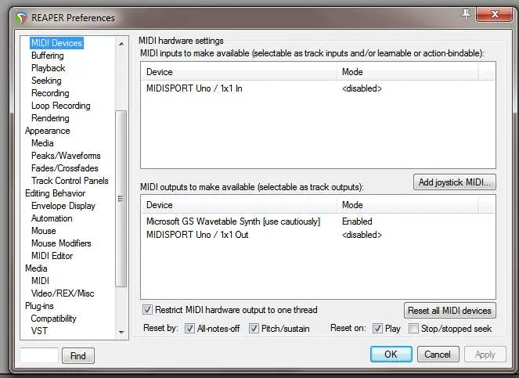Image resolution: width=519 pixels, height=378 pixels.
Task: Sort MIDI outputs by Mode column header
Action: 408,205
